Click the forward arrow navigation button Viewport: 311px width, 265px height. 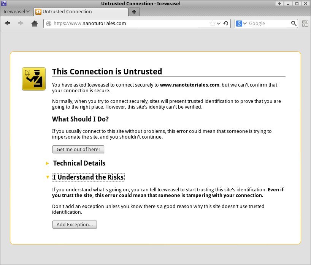tap(21, 23)
